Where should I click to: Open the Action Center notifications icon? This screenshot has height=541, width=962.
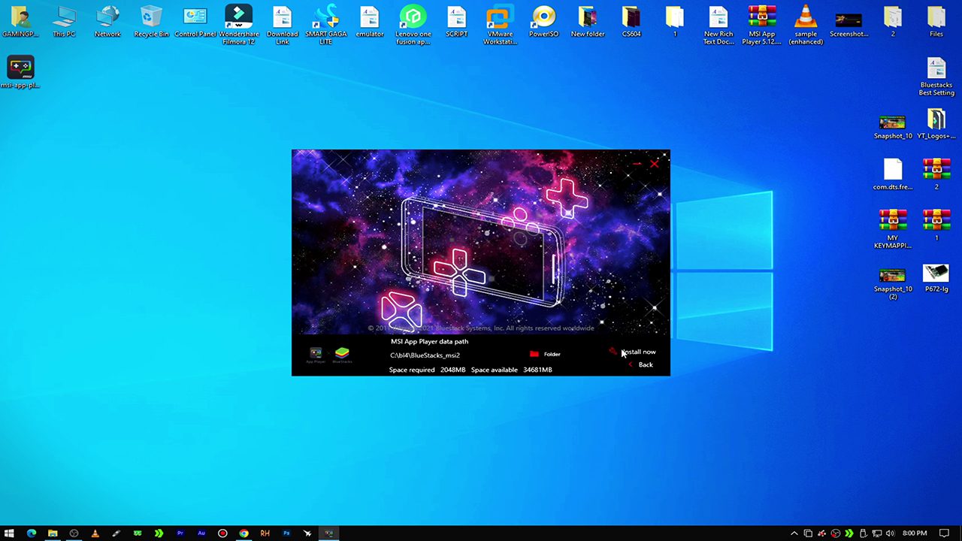point(945,533)
